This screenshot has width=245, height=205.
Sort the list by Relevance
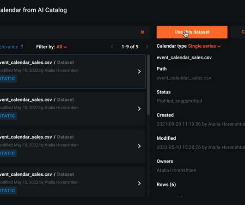click(9, 47)
